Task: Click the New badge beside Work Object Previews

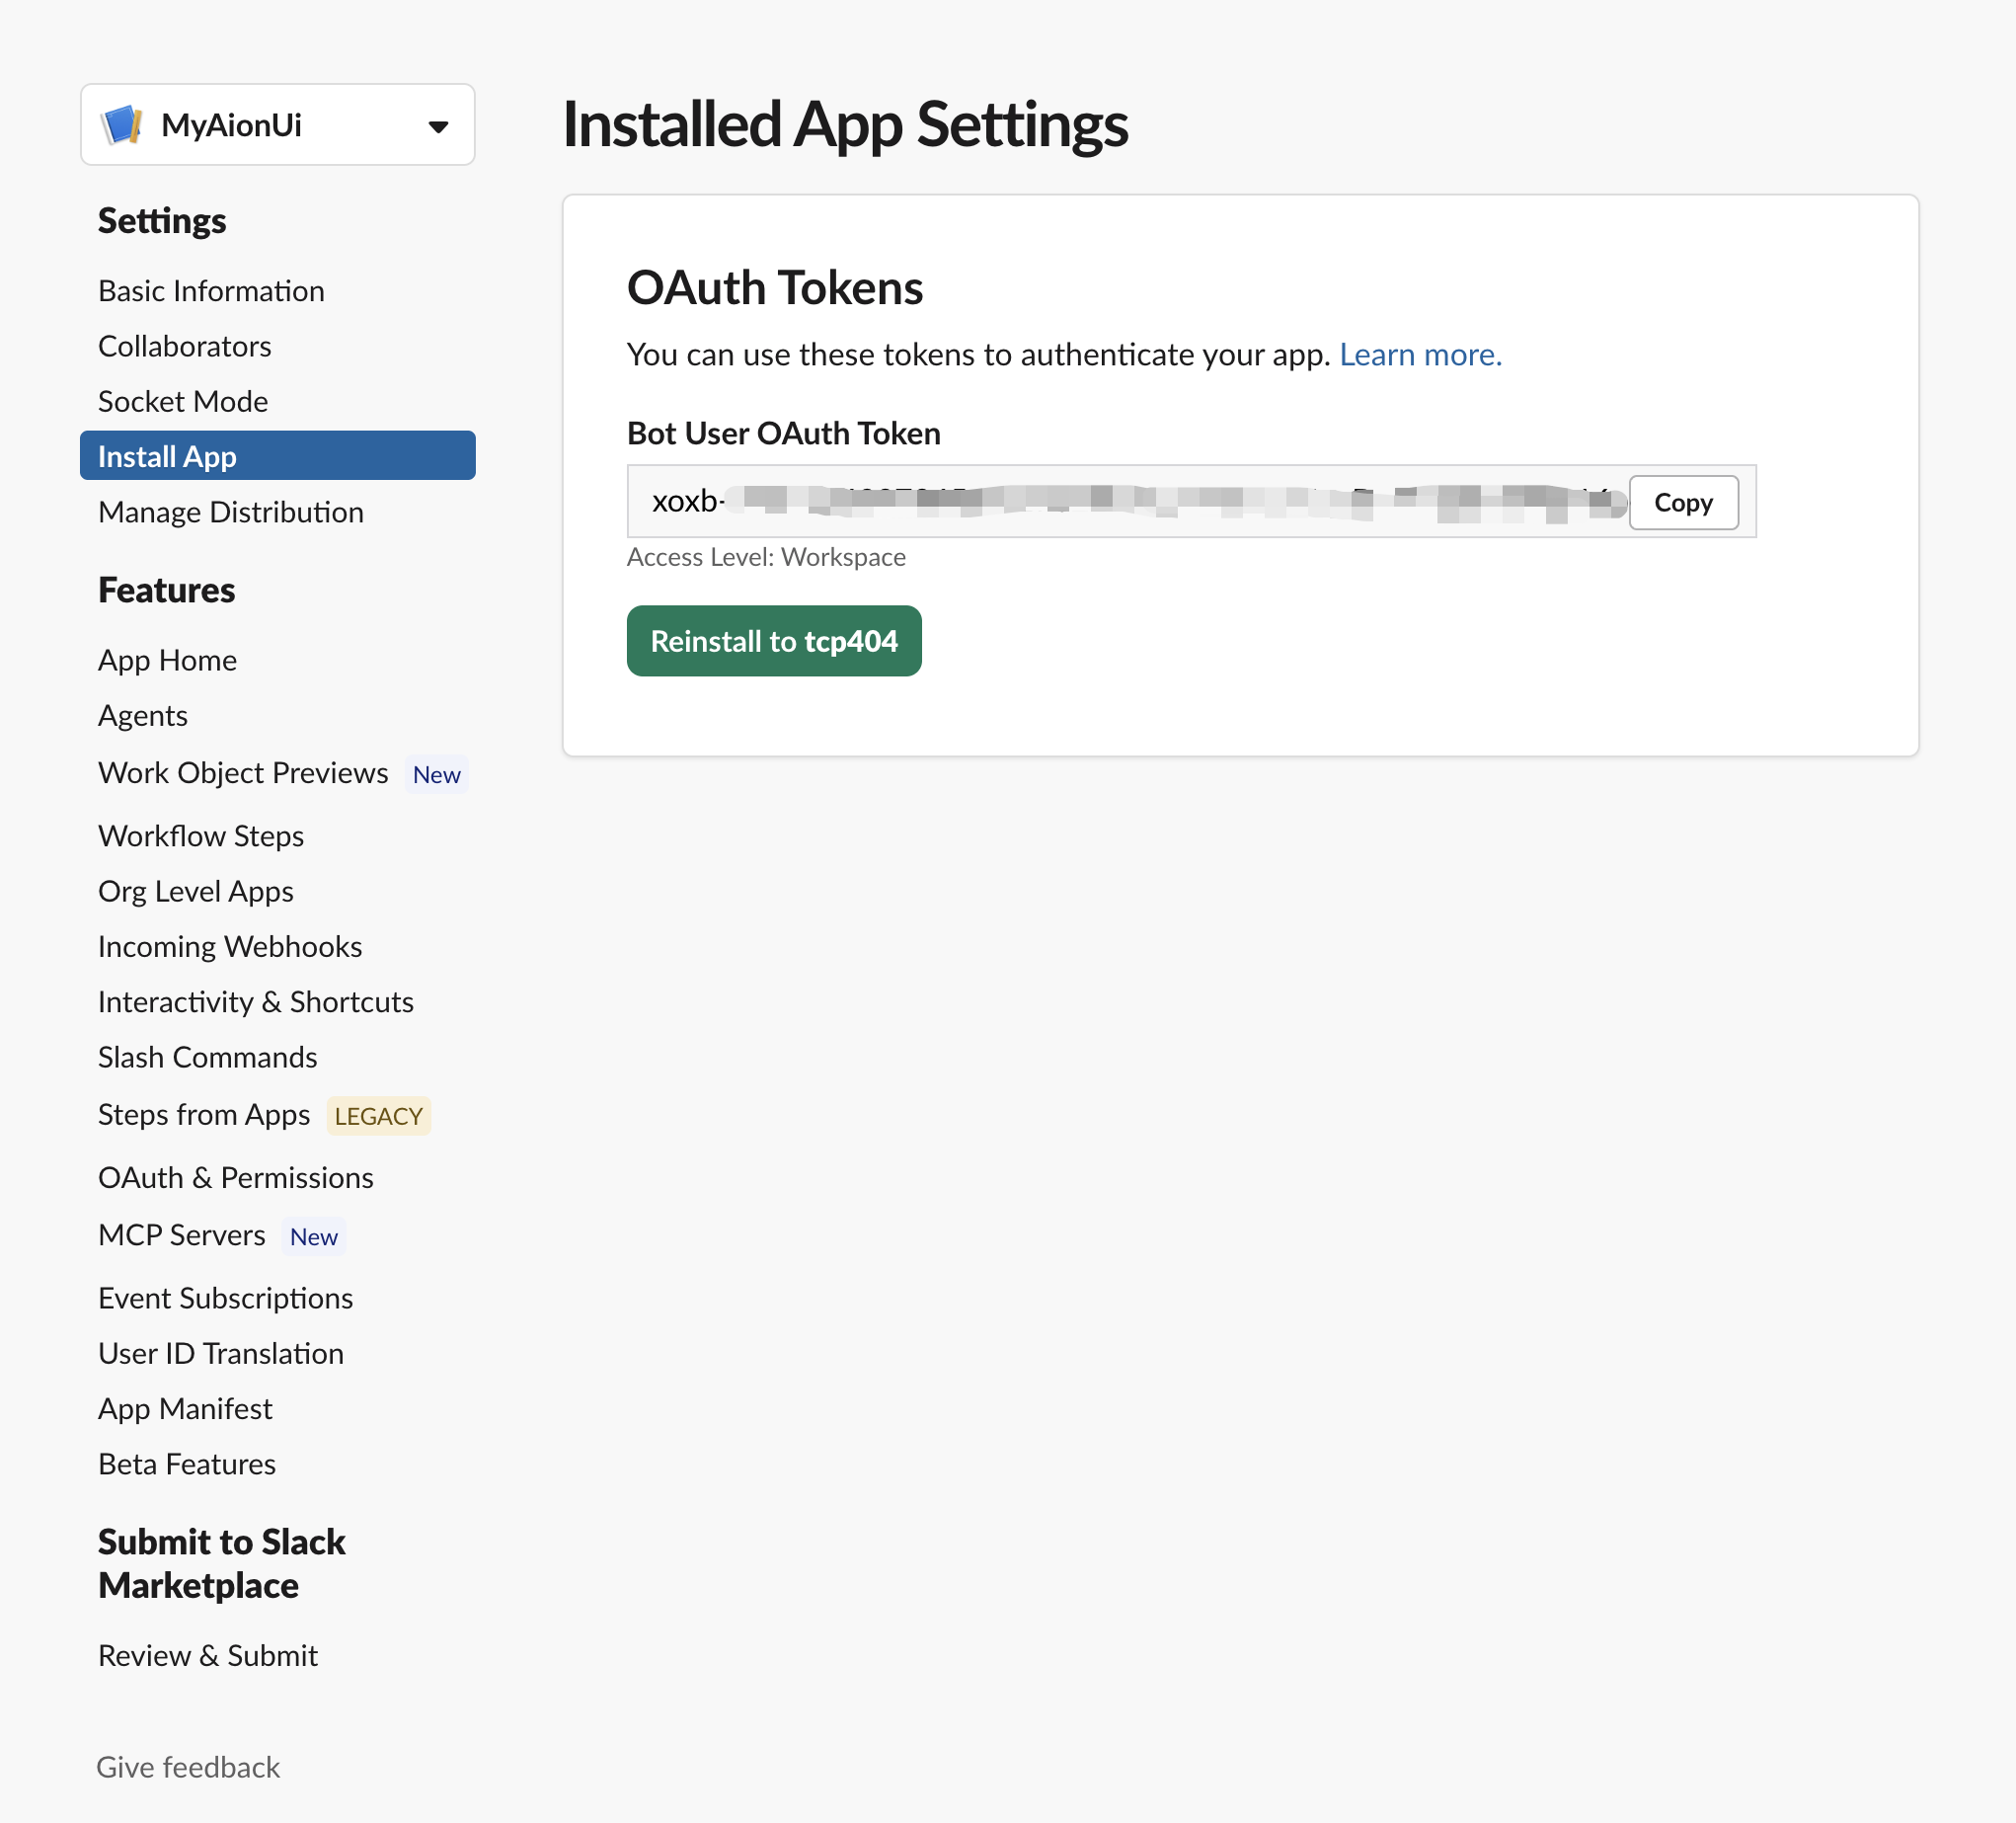Action: [x=436, y=775]
